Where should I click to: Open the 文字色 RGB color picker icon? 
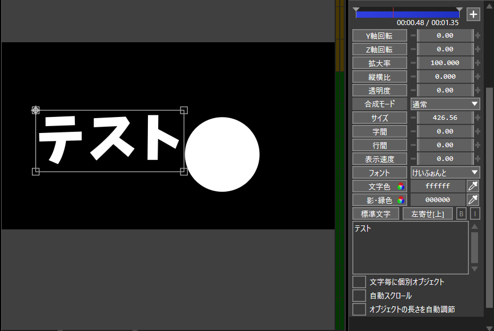(x=401, y=185)
